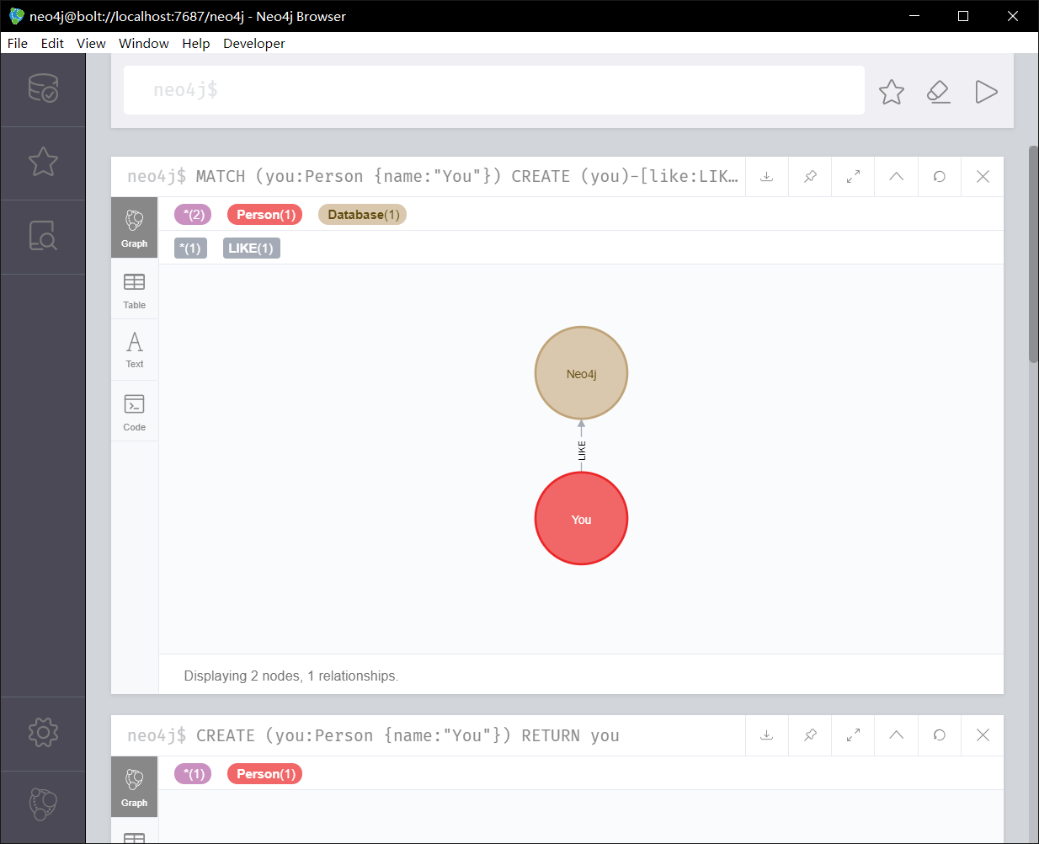Select the red You graph node
Viewport: 1039px width, 844px height.
[582, 519]
